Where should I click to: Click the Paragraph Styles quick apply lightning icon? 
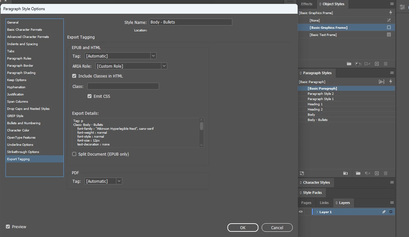(390, 82)
